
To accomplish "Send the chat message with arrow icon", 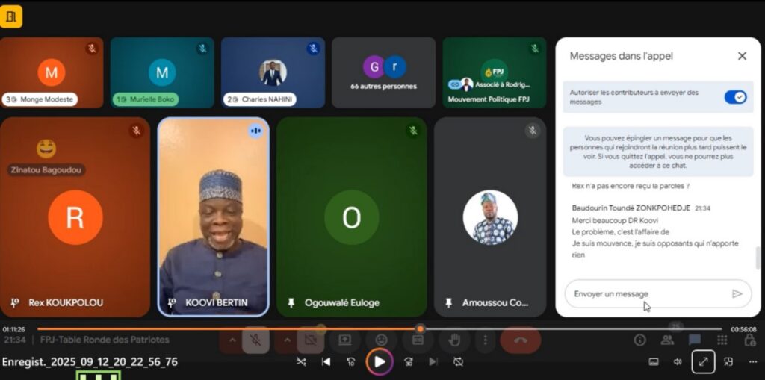I will coord(737,294).
